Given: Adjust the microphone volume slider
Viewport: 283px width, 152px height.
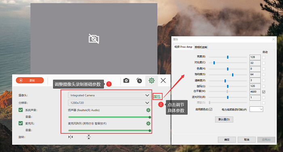Looking at the screenshot, I should tap(110, 131).
